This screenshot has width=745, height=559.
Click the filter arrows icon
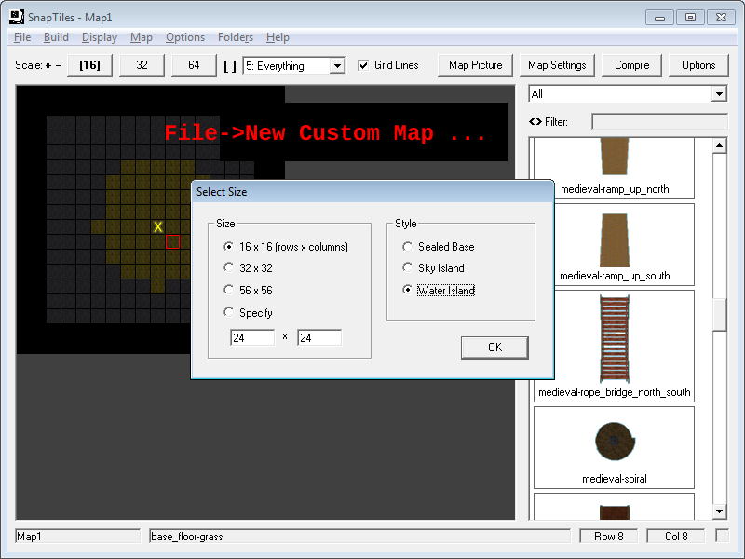pos(535,121)
